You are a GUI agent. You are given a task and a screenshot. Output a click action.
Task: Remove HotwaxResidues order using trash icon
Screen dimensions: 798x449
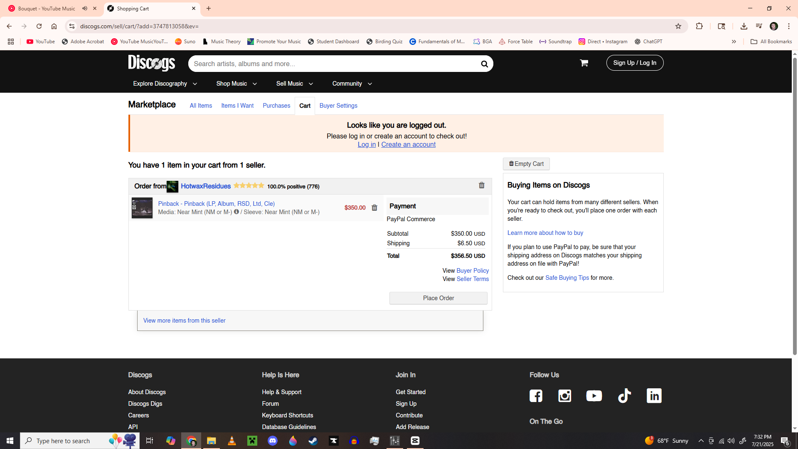click(x=482, y=185)
